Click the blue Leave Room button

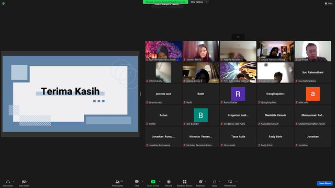(325, 183)
